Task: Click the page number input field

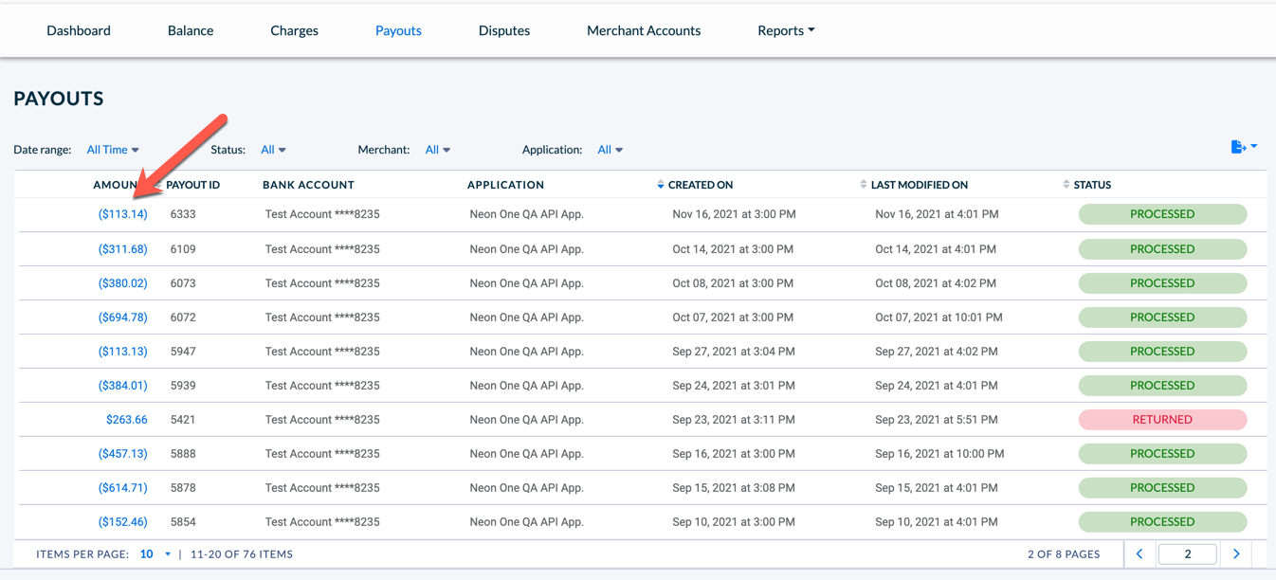Action: coord(1187,553)
